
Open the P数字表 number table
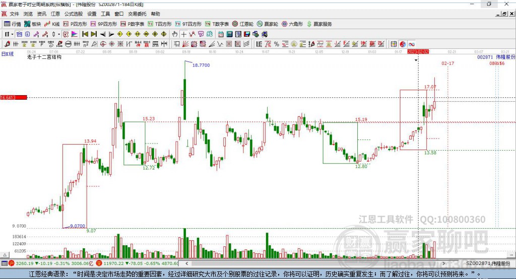point(133,24)
